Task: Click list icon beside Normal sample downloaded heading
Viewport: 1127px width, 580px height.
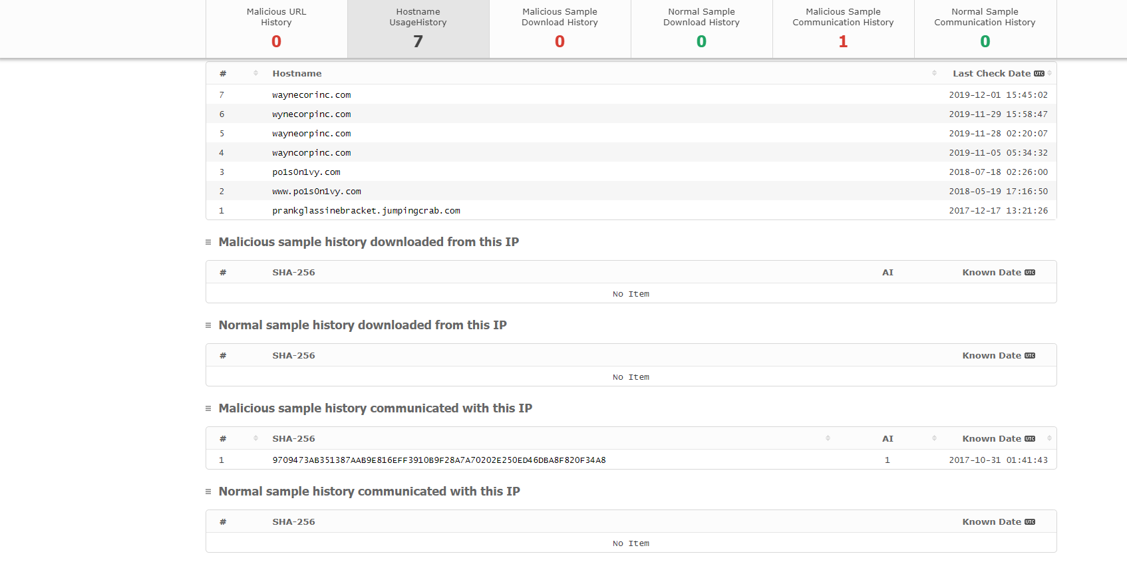Action: [x=208, y=325]
